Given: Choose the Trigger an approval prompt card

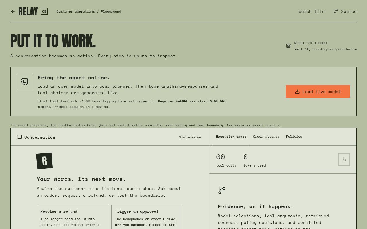Looking at the screenshot, I should [147, 217].
